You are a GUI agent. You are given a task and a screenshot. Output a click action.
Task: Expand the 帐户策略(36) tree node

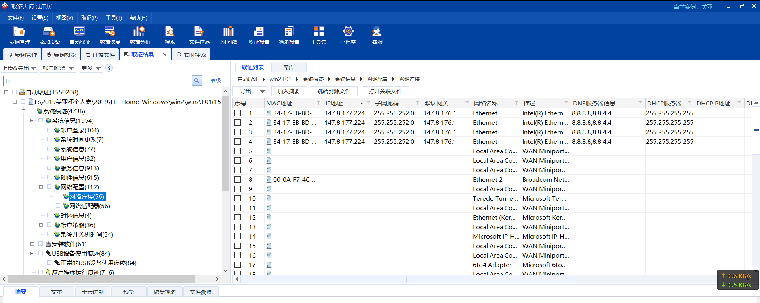[41, 225]
